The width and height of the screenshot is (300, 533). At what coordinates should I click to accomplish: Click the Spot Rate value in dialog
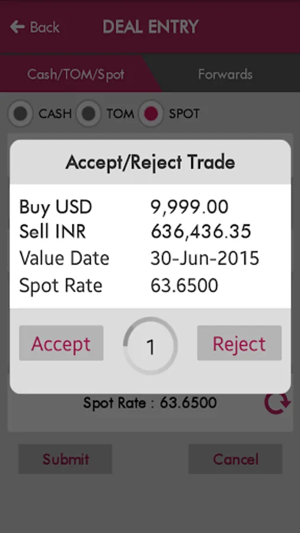[184, 285]
